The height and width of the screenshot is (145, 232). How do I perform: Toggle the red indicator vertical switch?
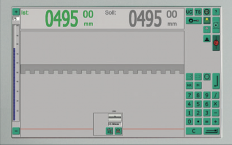click(216, 43)
